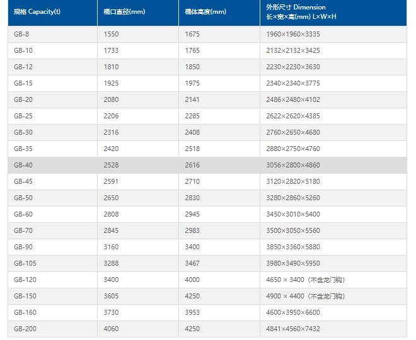Viewport: 416px width, 340px height.
Task: Click dimension 4900 × 4400（不含龙门钩）
Action: click(x=306, y=297)
